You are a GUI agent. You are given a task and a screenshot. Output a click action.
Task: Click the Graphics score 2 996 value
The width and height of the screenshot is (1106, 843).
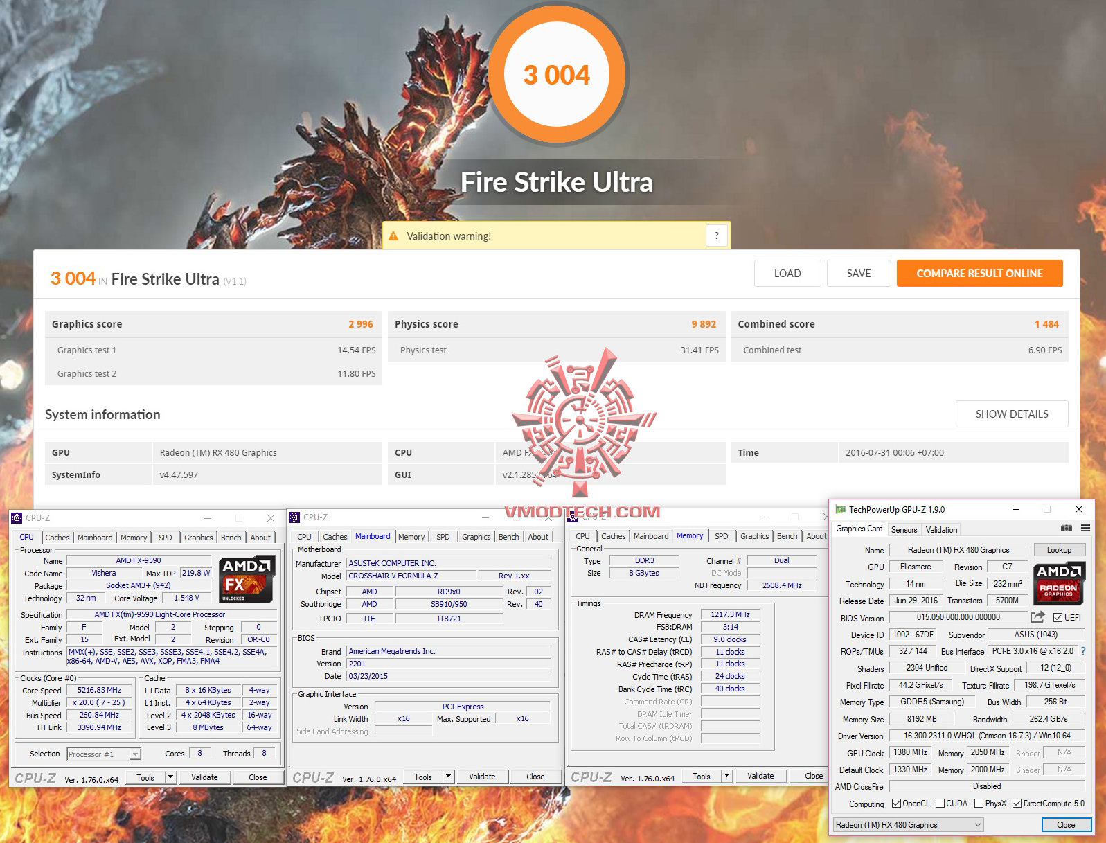coord(361,324)
